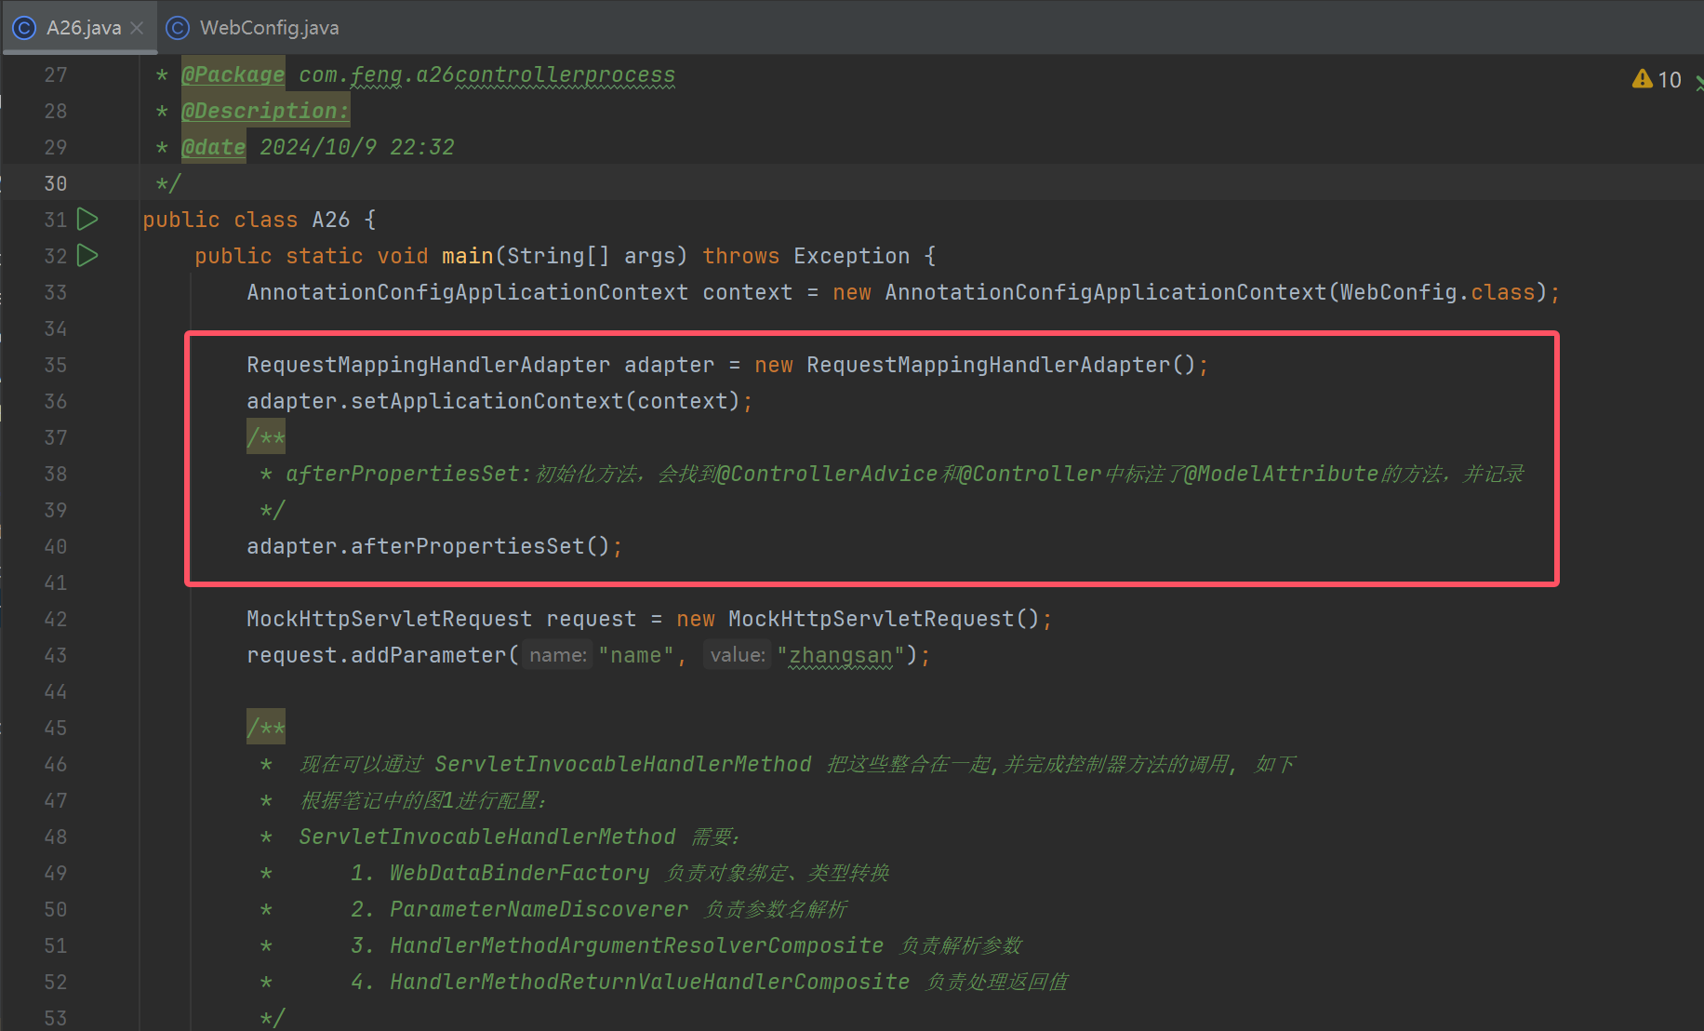The image size is (1704, 1031).
Task: Click the '/**' comment opener on line 37
Action: pyautogui.click(x=266, y=437)
